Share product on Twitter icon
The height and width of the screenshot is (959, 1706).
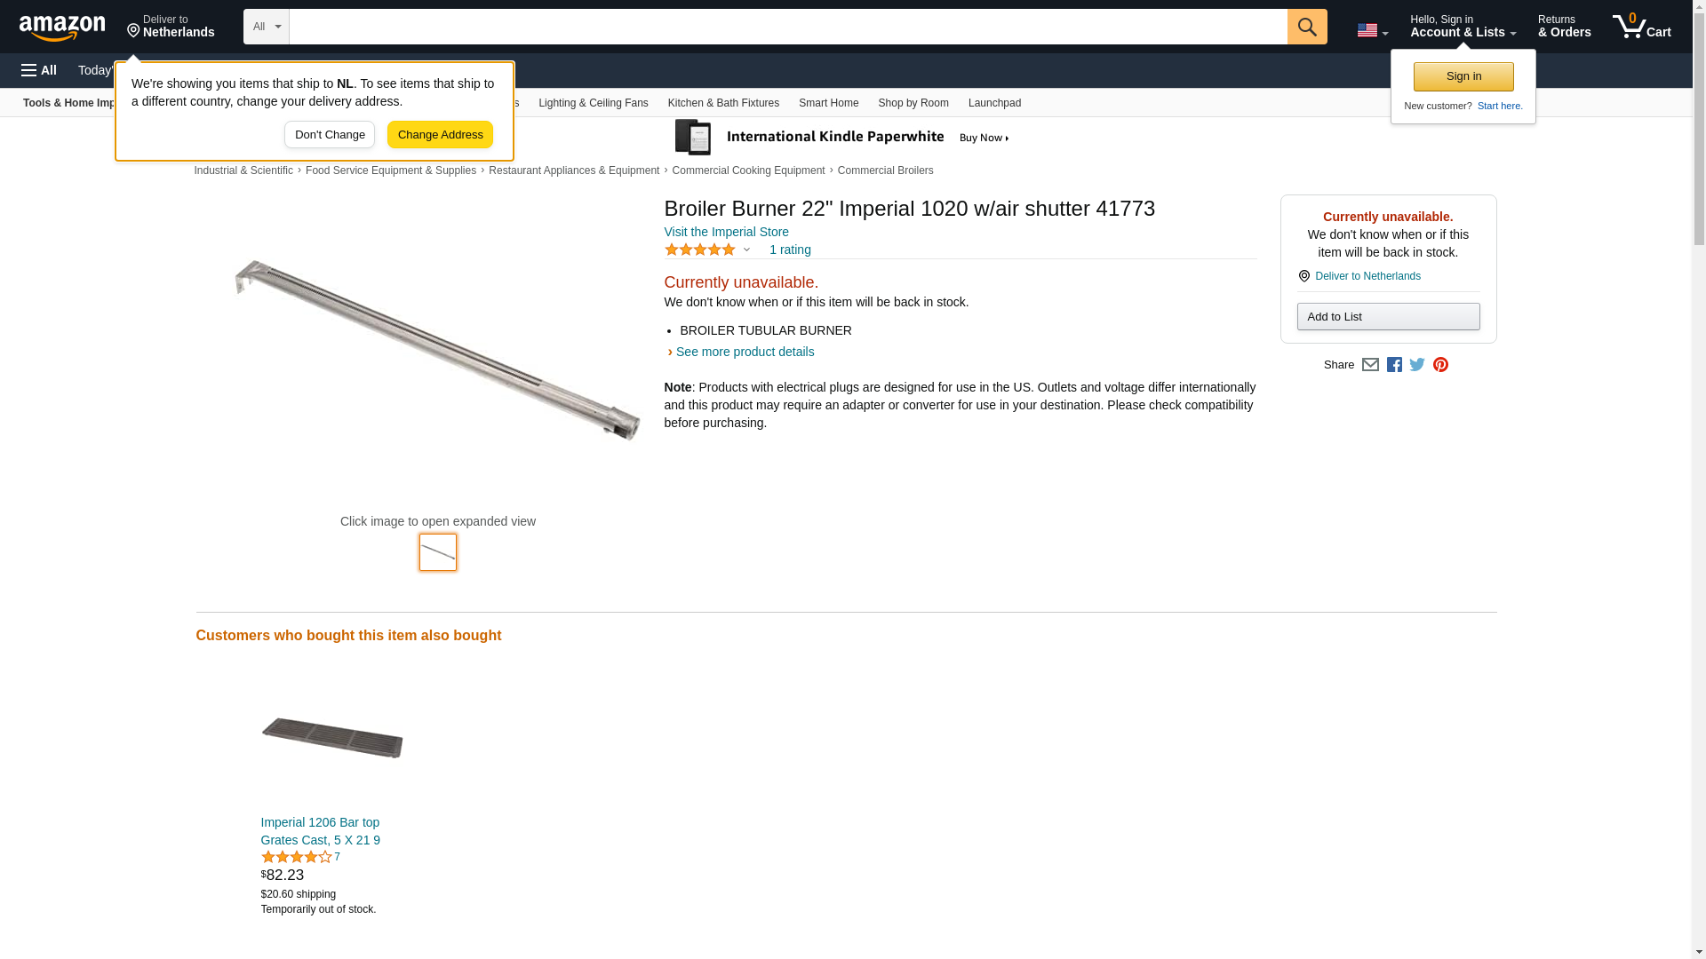pyautogui.click(x=1417, y=365)
